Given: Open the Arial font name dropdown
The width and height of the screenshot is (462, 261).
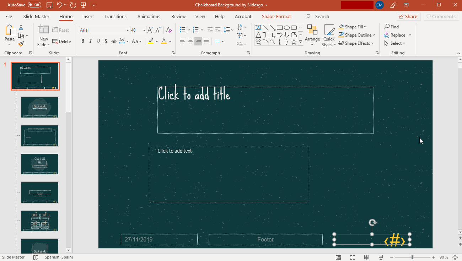Looking at the screenshot, I should (x=128, y=30).
